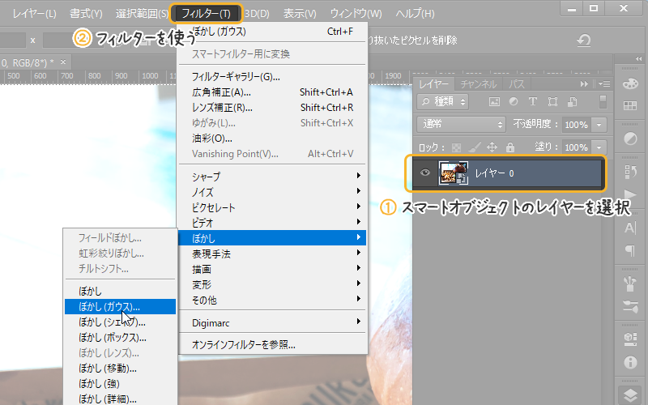Open the History panel icon

[x=630, y=172]
